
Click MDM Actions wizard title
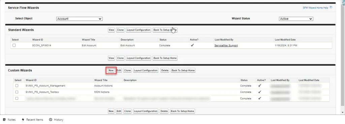(102, 92)
